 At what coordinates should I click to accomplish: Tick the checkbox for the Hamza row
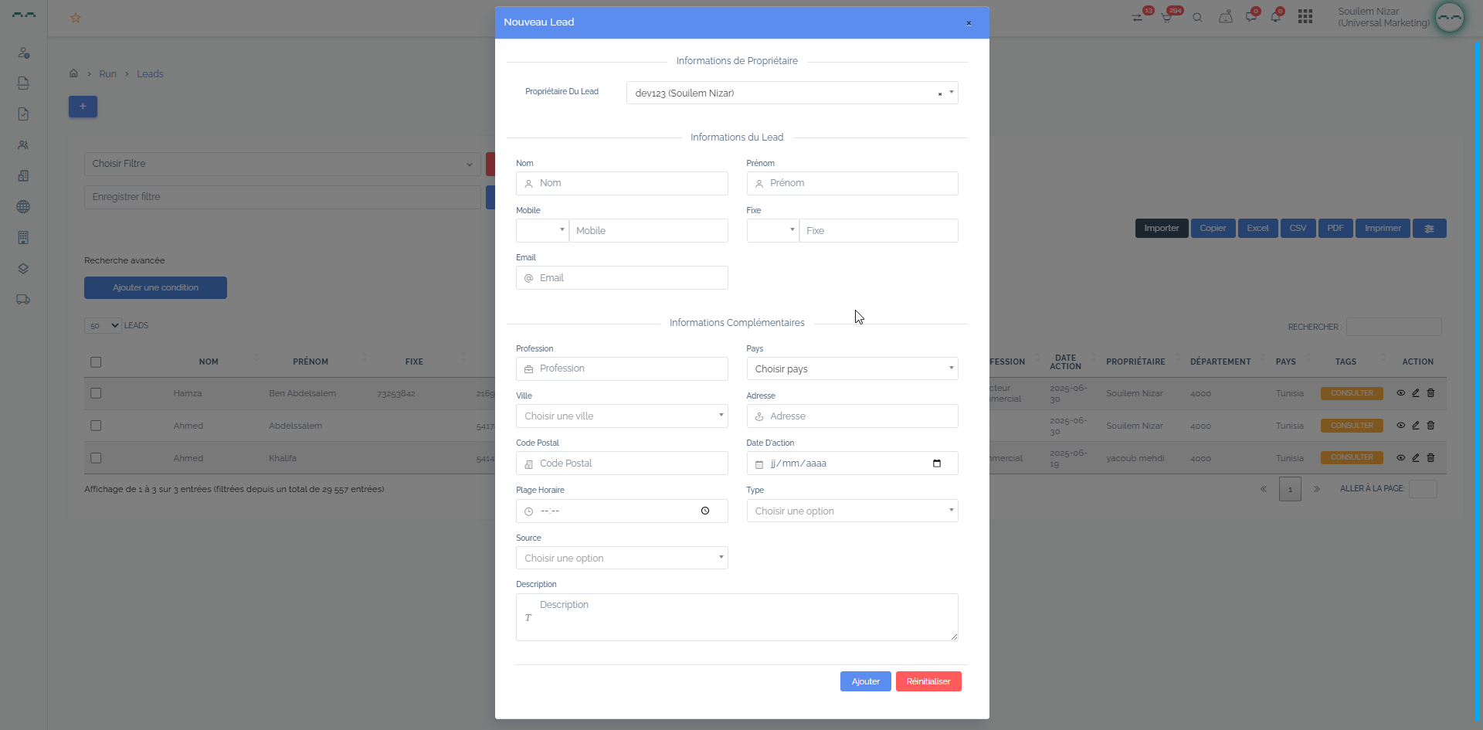tap(96, 393)
